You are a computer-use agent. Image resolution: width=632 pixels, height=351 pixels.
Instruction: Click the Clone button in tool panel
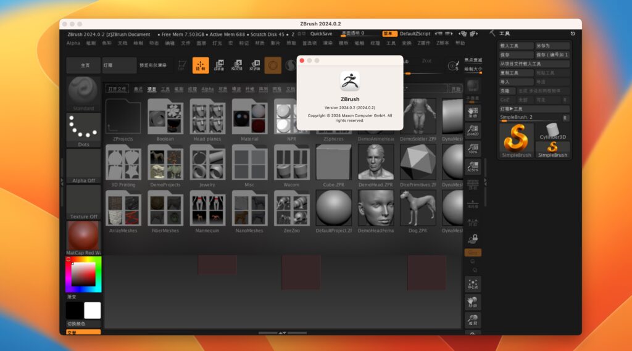(507, 91)
